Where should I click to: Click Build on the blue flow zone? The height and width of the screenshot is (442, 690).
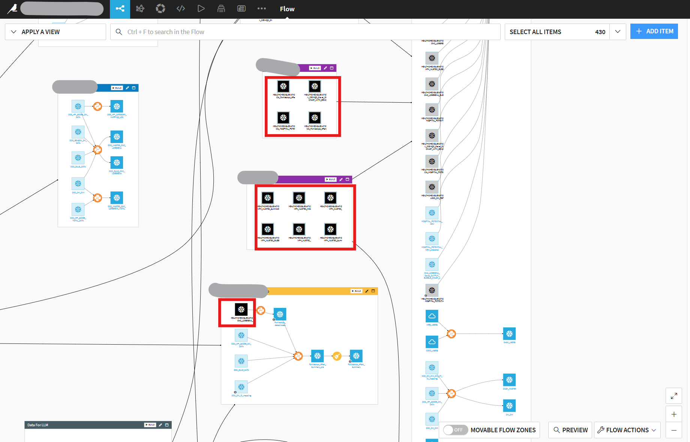(x=117, y=88)
